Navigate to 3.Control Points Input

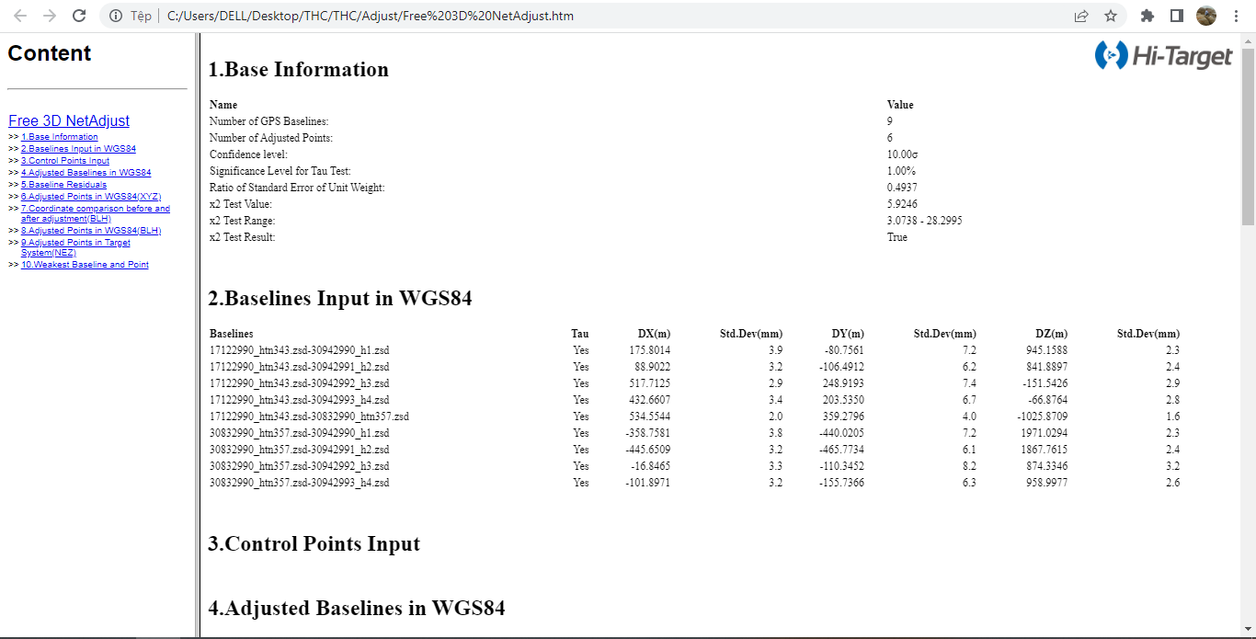click(65, 161)
